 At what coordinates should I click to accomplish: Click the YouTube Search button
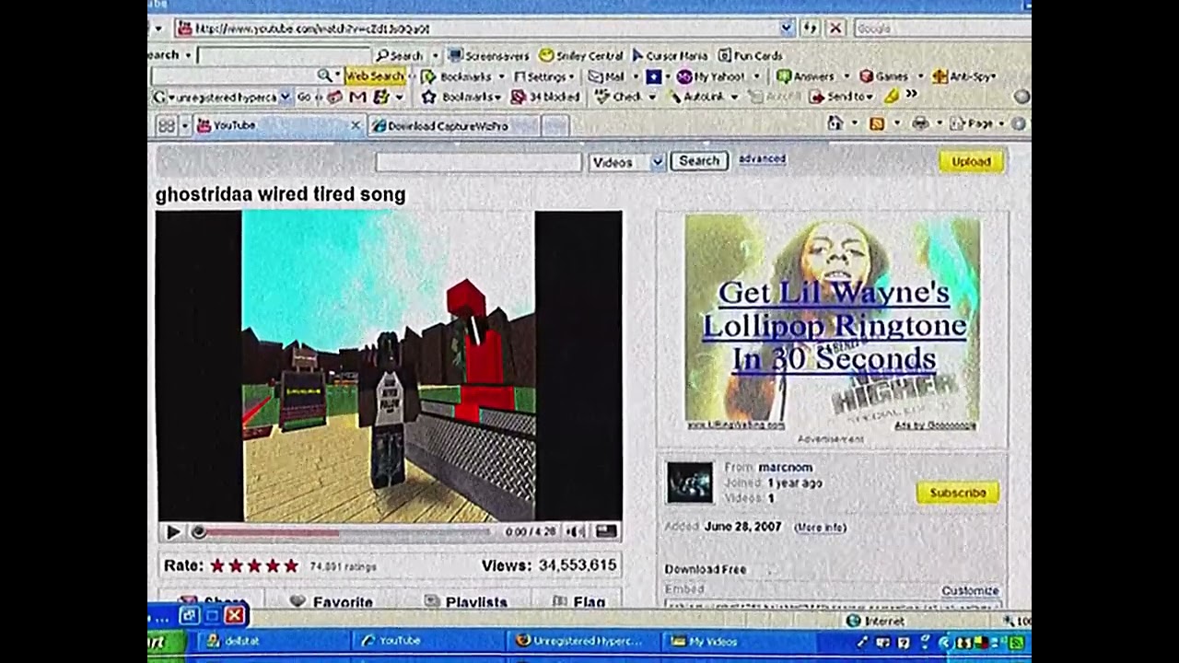(698, 161)
